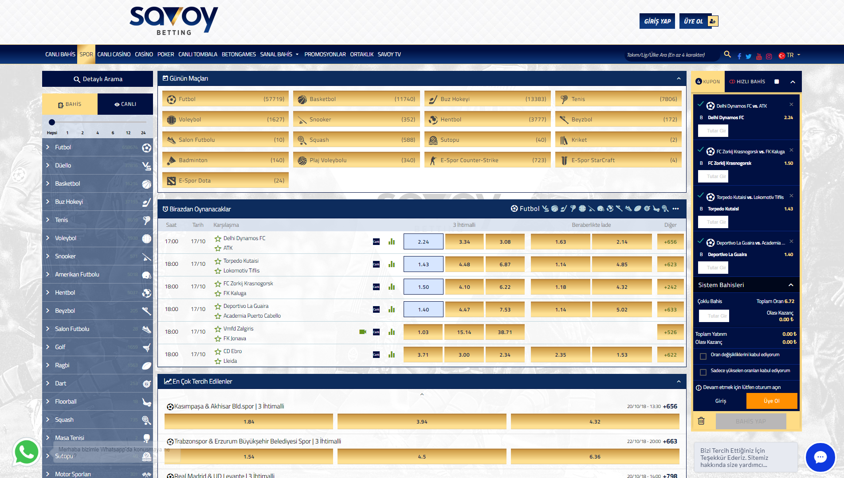Favorite CD Ebro with the star icon
The height and width of the screenshot is (478, 844).
point(218,351)
